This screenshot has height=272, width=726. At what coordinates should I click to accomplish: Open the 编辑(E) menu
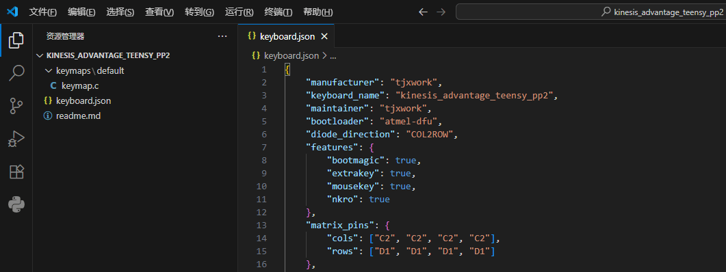tap(81, 12)
